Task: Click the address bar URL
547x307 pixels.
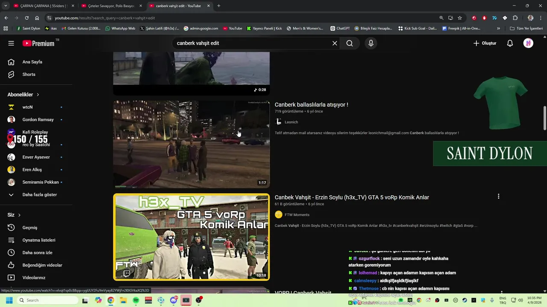Action: [105, 18]
